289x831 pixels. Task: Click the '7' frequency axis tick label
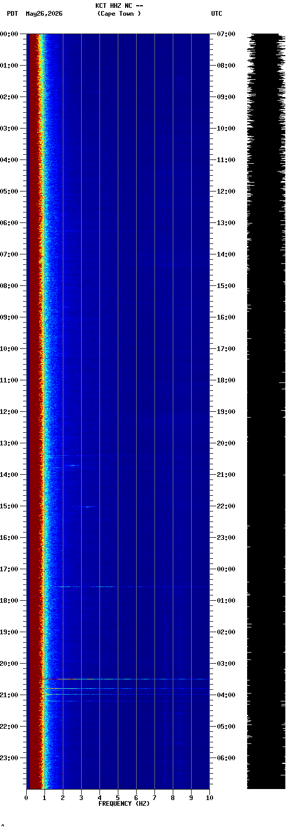pos(154,798)
